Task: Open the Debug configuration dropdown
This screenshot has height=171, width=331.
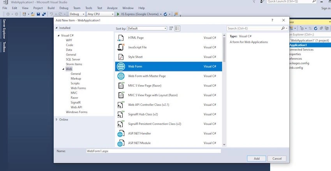Action: point(77,14)
